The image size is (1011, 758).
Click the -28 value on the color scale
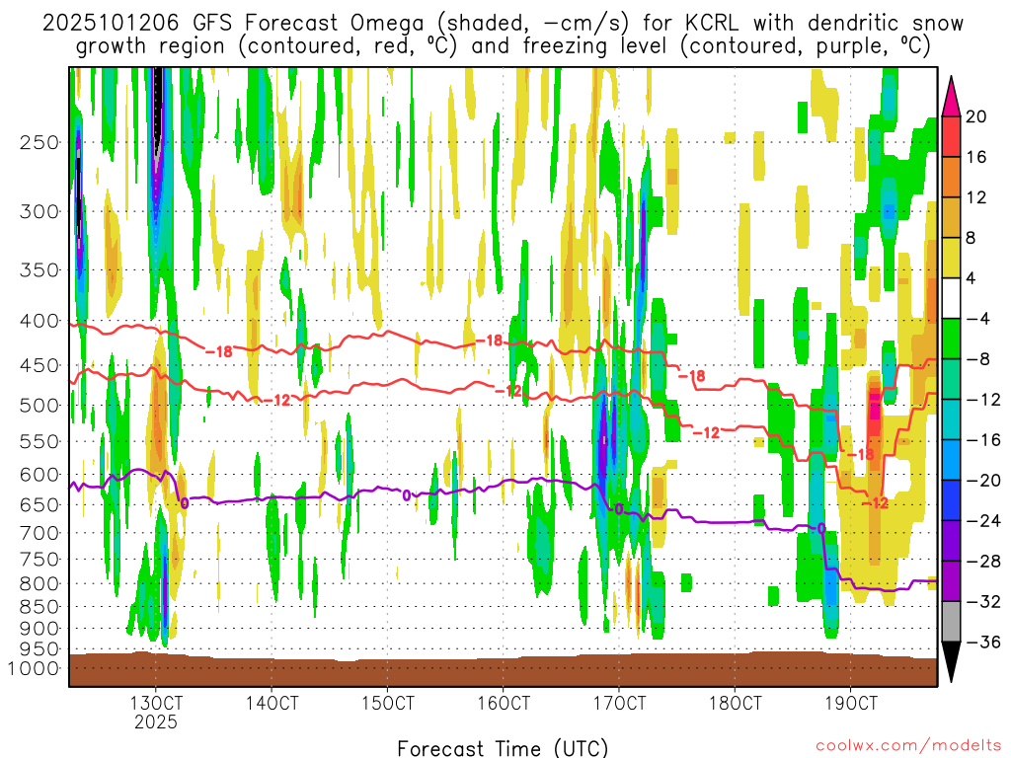[x=982, y=562]
